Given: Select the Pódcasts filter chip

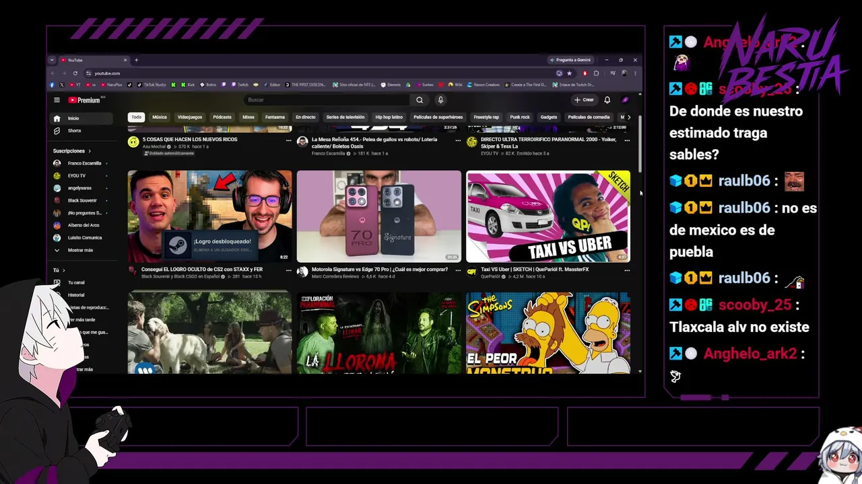Looking at the screenshot, I should pyautogui.click(x=222, y=117).
